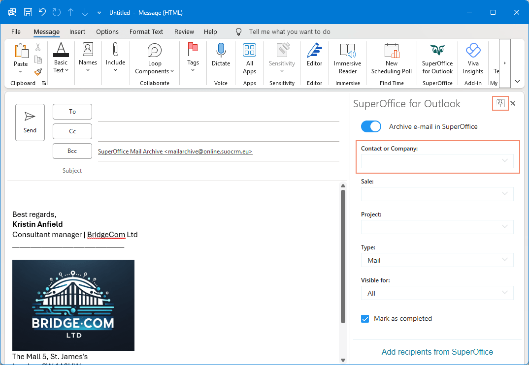Click the To recipients button
This screenshot has height=365, width=529.
[x=72, y=112]
